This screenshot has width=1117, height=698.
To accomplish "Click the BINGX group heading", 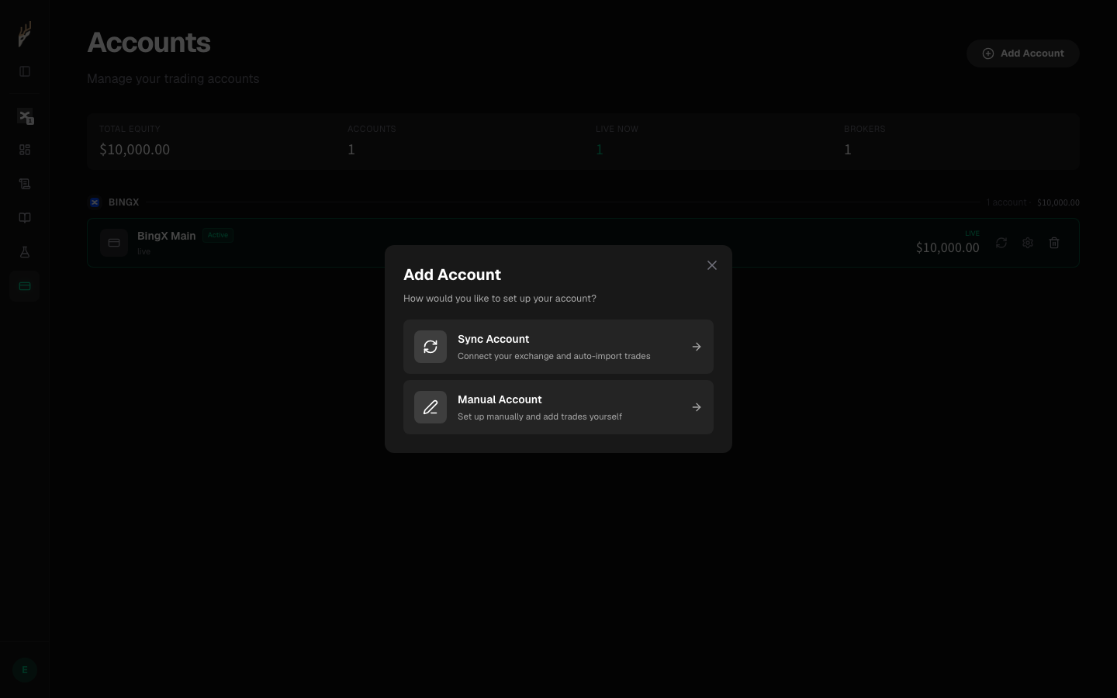I will (124, 202).
